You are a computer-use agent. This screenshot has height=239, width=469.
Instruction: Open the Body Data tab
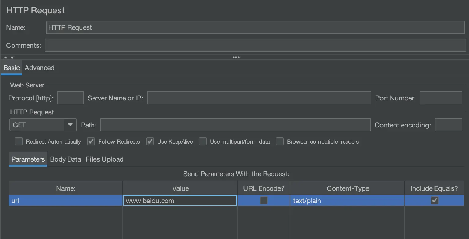pyautogui.click(x=65, y=159)
